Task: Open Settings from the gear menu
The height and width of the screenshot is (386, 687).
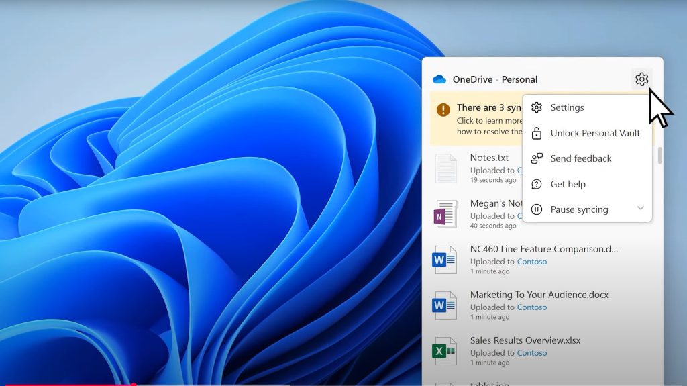Action: click(567, 107)
